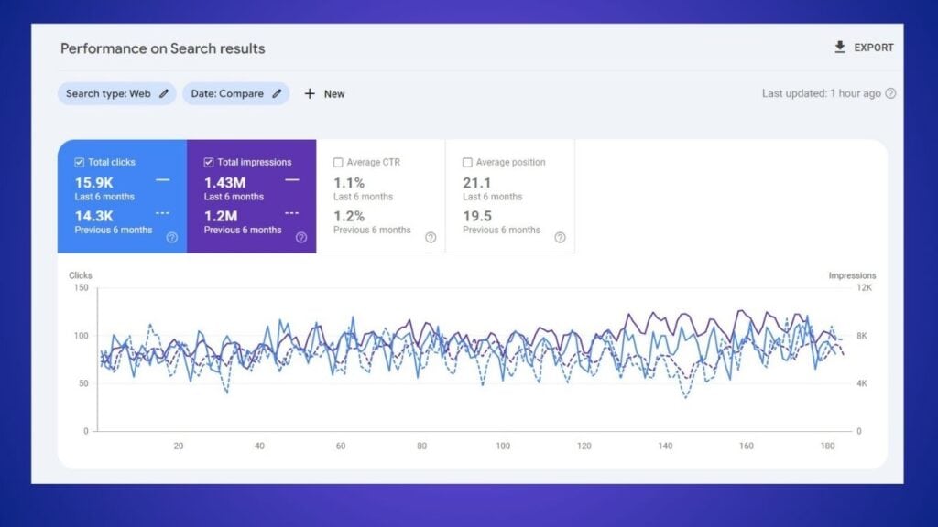
Task: Click the plus icon beside New
Action: 311,93
